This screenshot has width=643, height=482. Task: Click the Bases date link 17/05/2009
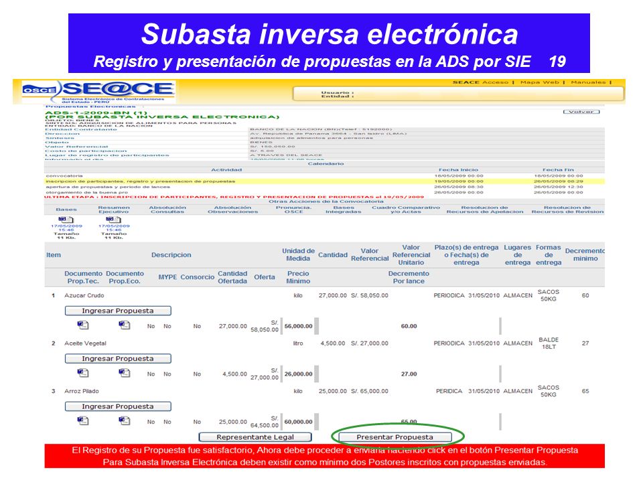click(x=66, y=226)
